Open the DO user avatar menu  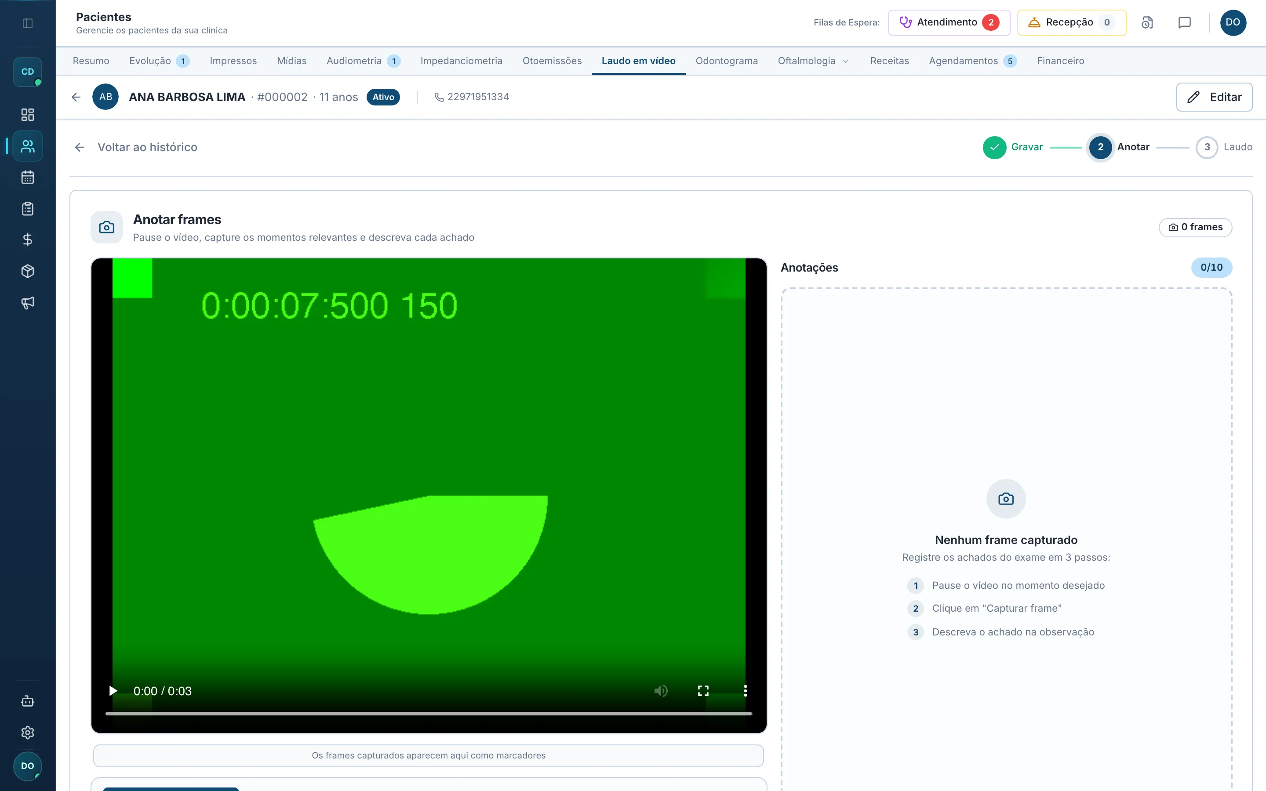pyautogui.click(x=1233, y=22)
